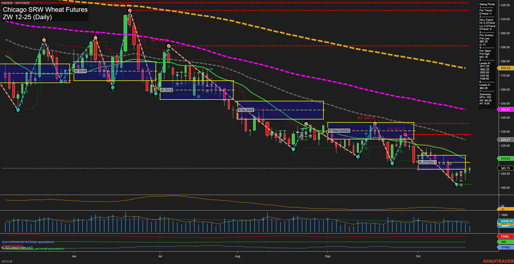This screenshot has width=514, height=264.
Task: Click the M:October range box label
Action: point(427,162)
